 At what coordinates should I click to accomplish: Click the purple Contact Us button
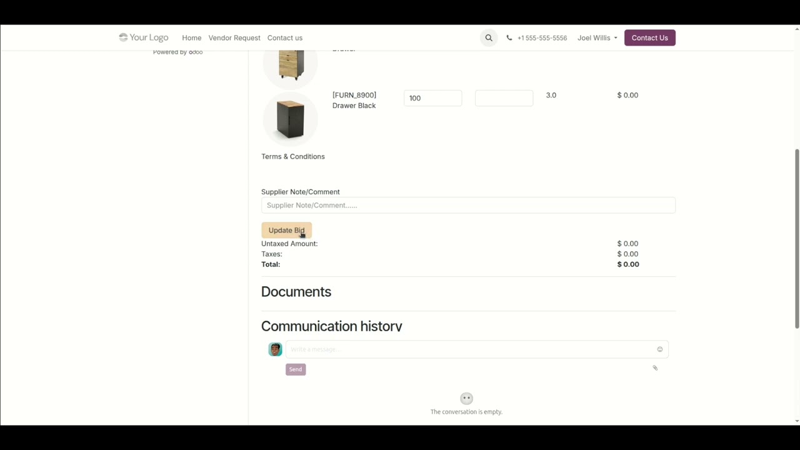(x=649, y=38)
